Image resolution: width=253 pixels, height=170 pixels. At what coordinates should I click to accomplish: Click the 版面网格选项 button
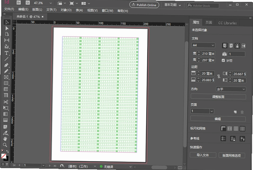pyautogui.click(x=232, y=155)
